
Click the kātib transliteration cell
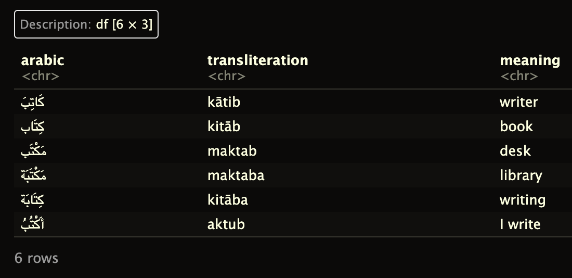click(224, 102)
